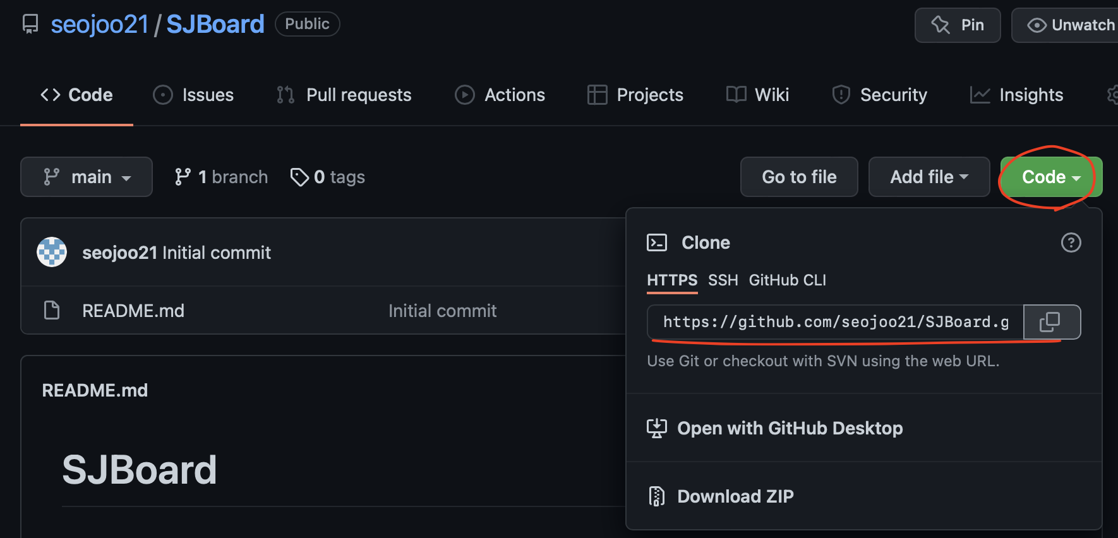The height and width of the screenshot is (538, 1118).
Task: Click the commit message Initial commit beside seojoo21
Action: pos(217,253)
